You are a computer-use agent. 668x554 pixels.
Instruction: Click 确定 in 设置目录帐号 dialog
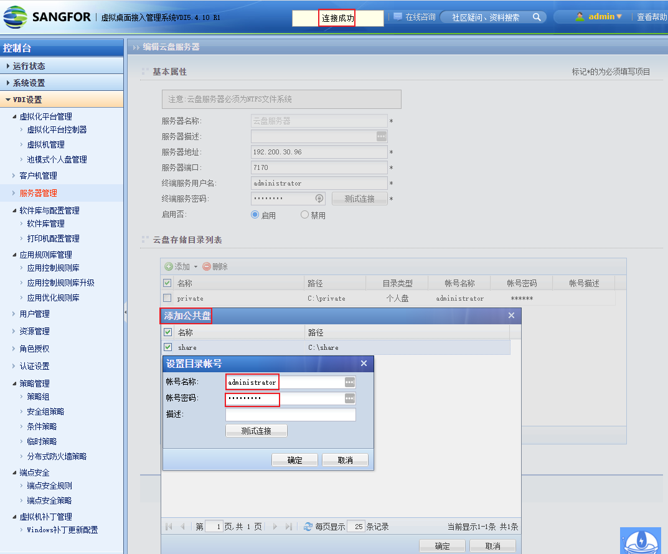295,460
